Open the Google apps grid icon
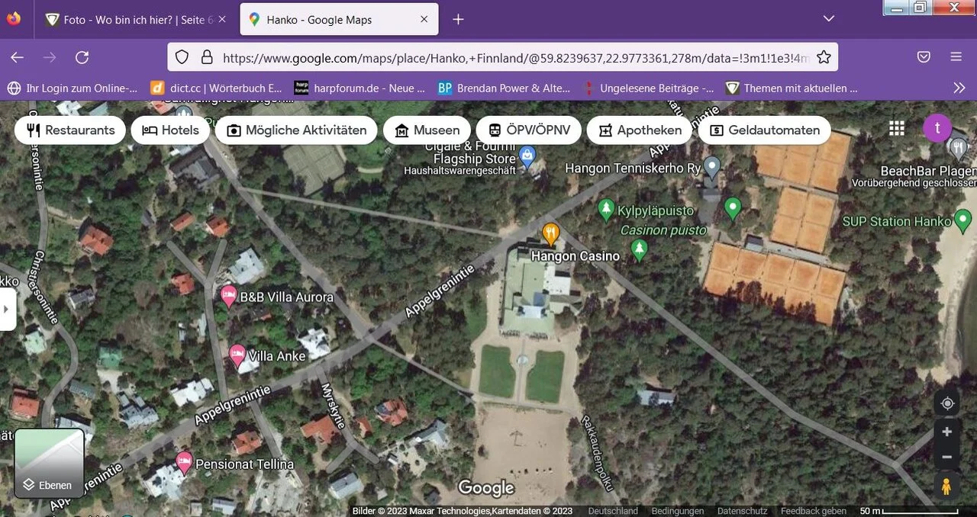The height and width of the screenshot is (517, 977). (x=897, y=129)
